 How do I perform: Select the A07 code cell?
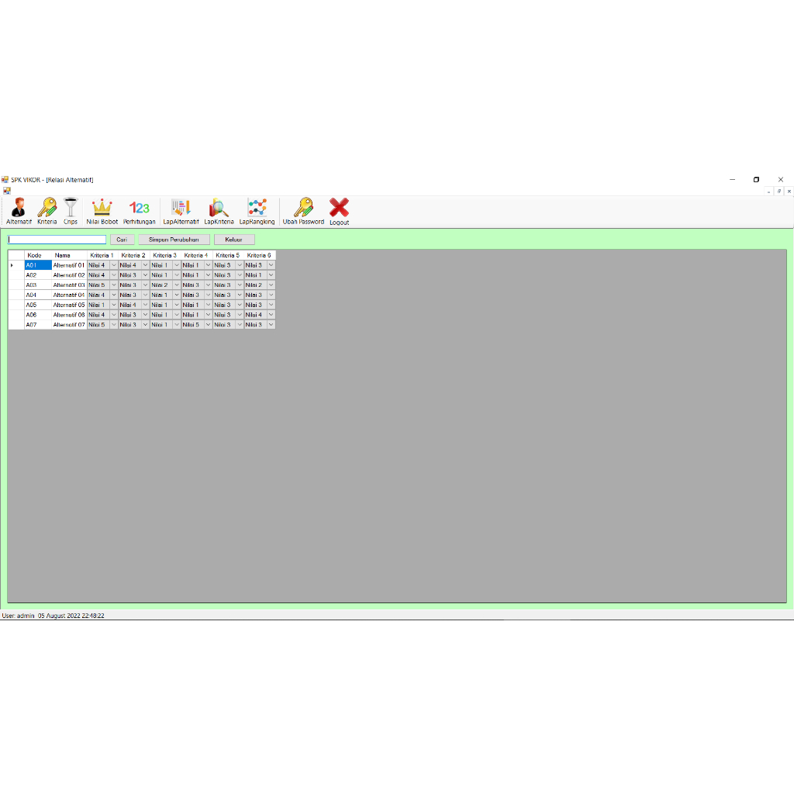[38, 325]
